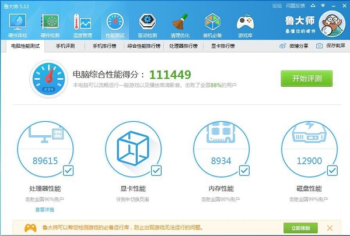This screenshot has width=350, height=236.
Task: Click the graphics card cube circle
Action: click(x=133, y=149)
